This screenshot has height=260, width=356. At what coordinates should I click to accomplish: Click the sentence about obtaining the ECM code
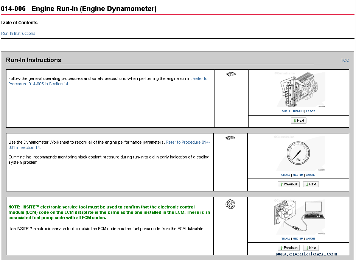106,229
